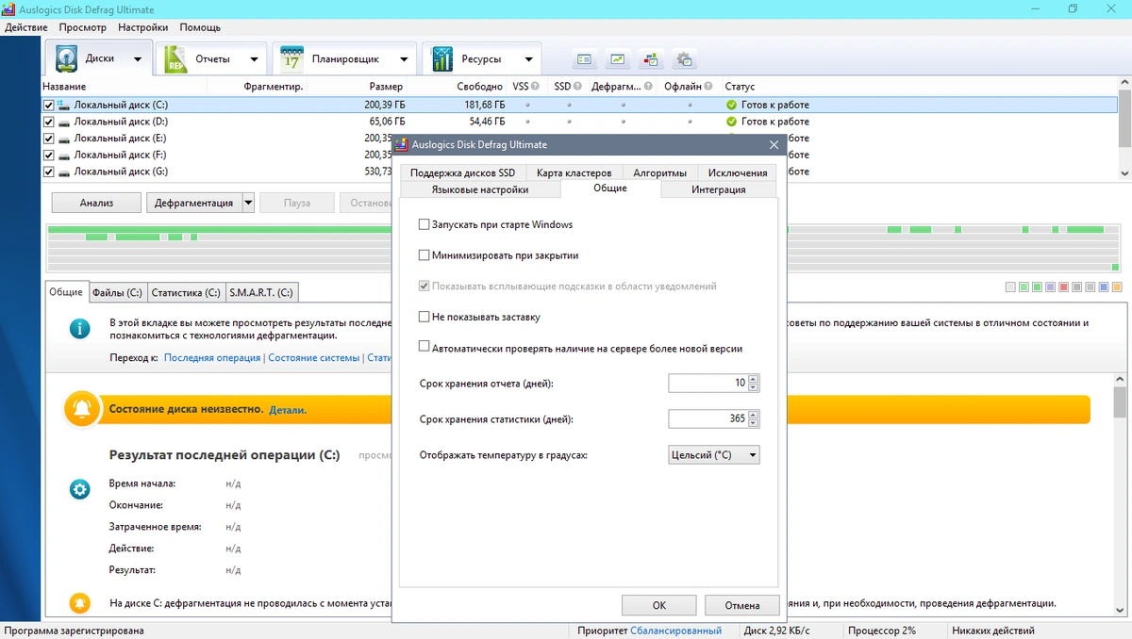Uncheck the Локальный диск (F:) checkbox
Image resolution: width=1132 pixels, height=639 pixels.
49,156
